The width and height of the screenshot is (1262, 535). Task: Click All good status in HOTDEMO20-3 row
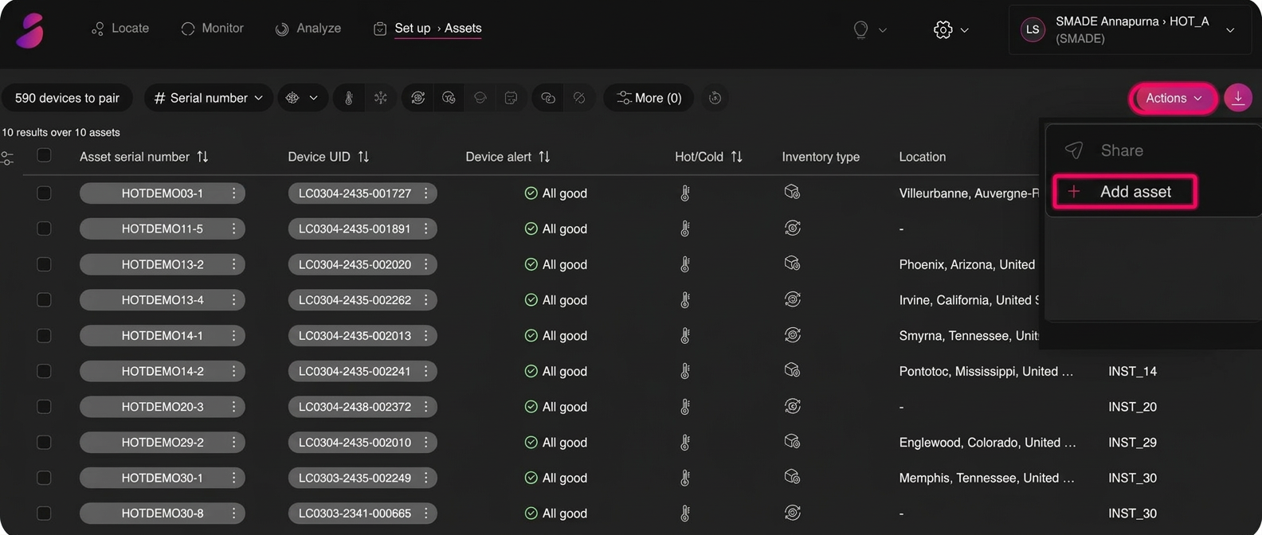(x=555, y=407)
